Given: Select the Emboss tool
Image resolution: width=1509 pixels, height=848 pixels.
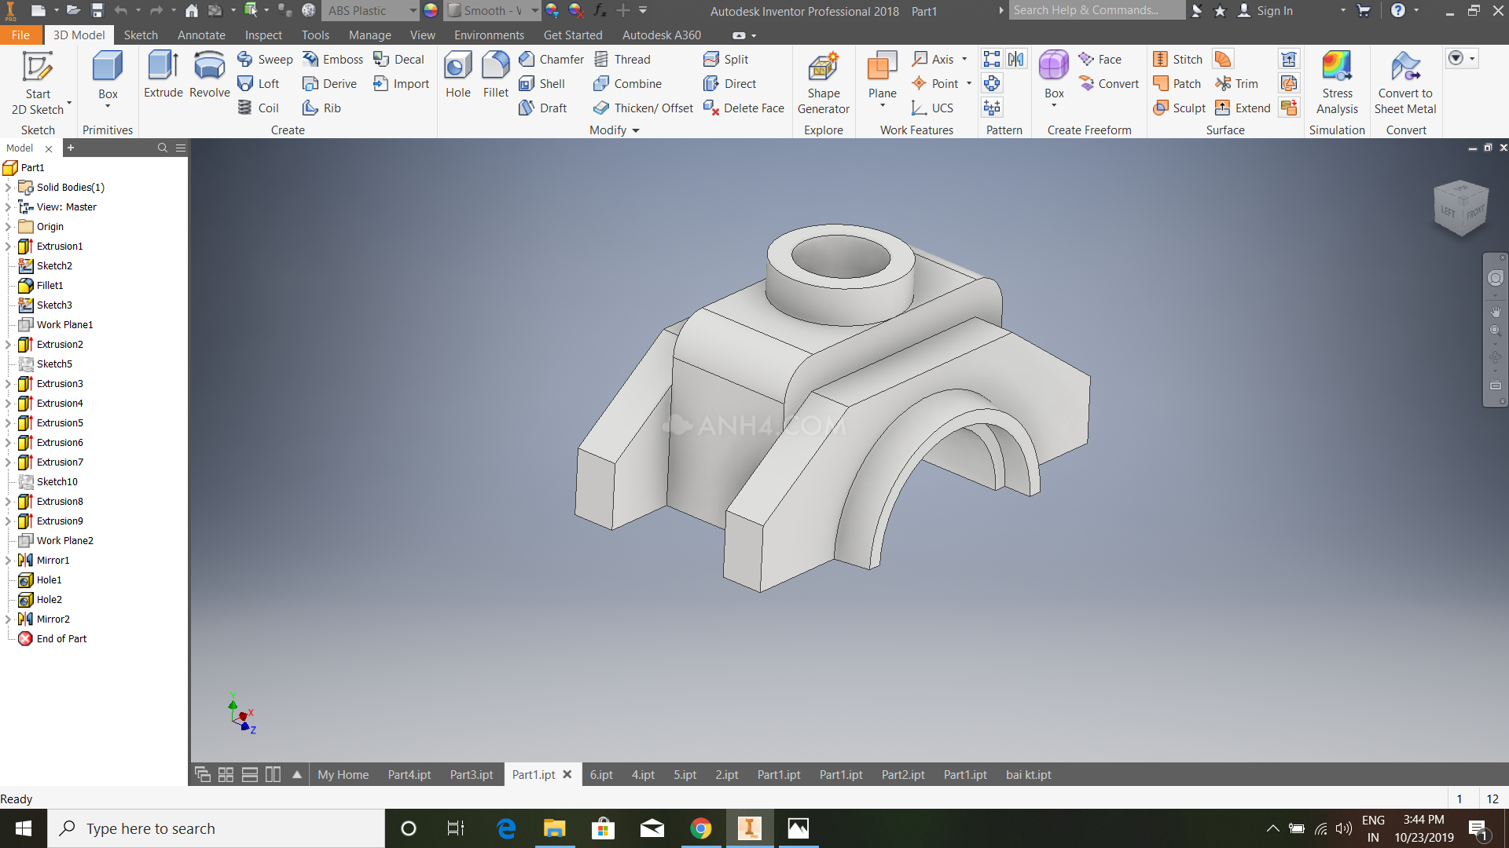Looking at the screenshot, I should coord(333,60).
